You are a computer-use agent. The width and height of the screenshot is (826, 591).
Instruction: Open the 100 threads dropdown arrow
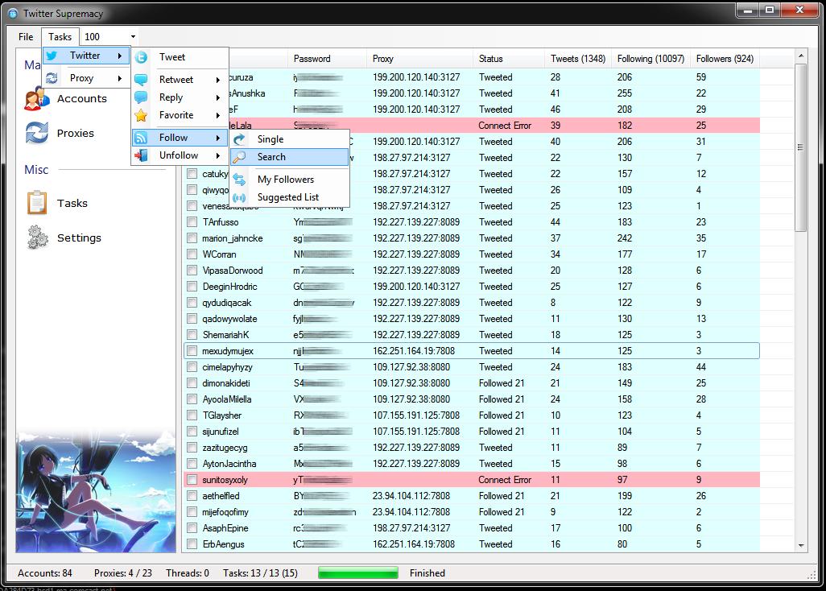[133, 37]
